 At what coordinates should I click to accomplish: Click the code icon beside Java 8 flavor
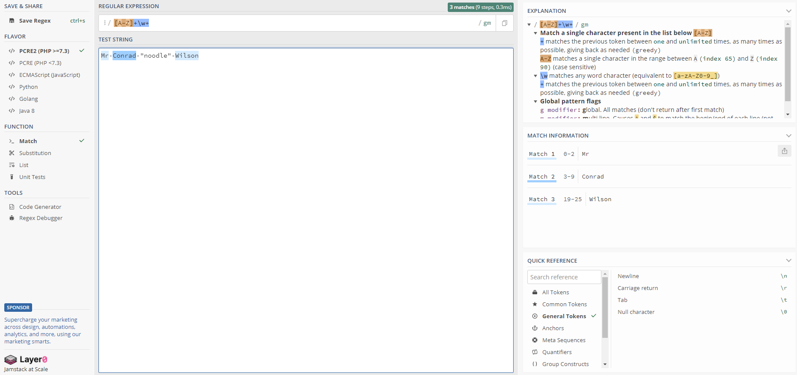pyautogui.click(x=12, y=111)
